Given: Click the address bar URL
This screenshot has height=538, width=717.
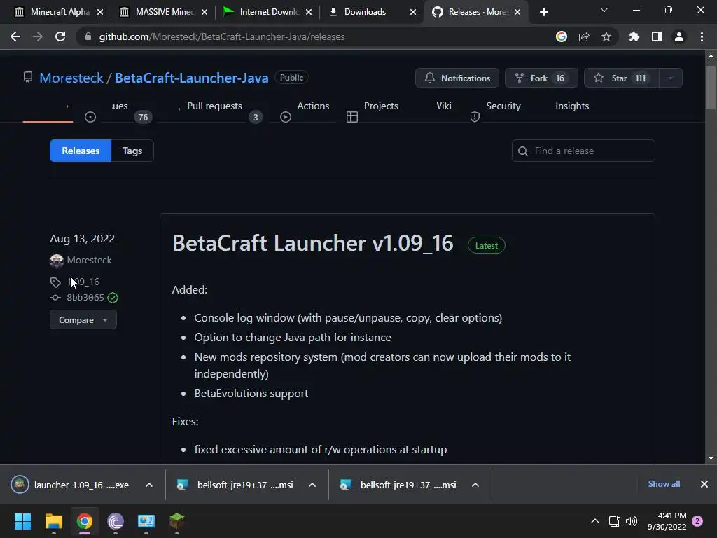Looking at the screenshot, I should point(222,36).
